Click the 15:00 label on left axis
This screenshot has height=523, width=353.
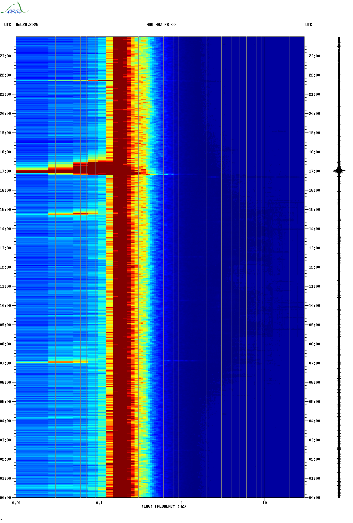(5, 210)
